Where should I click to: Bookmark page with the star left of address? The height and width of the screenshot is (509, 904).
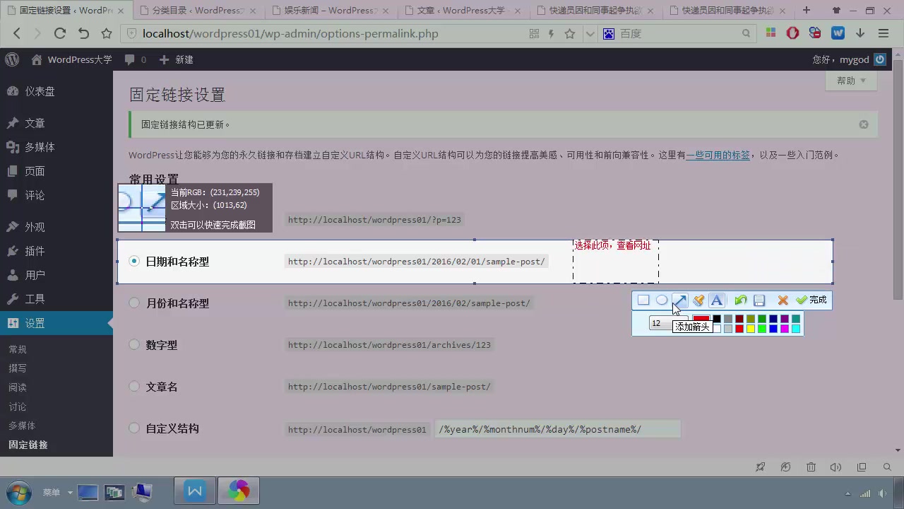(x=107, y=33)
